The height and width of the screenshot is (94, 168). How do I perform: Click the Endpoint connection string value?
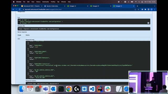point(84,65)
